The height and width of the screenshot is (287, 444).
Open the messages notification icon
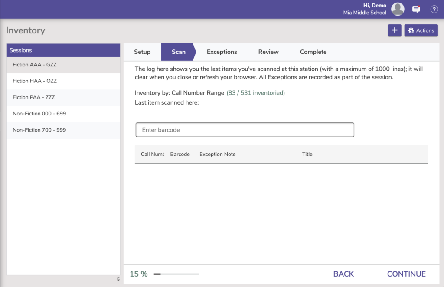click(416, 9)
